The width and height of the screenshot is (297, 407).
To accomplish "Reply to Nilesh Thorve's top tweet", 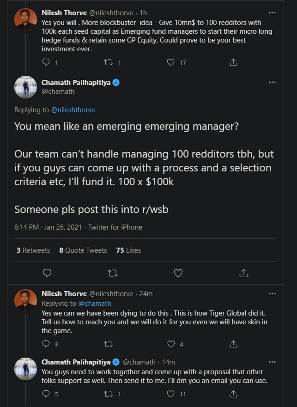I will (x=46, y=62).
